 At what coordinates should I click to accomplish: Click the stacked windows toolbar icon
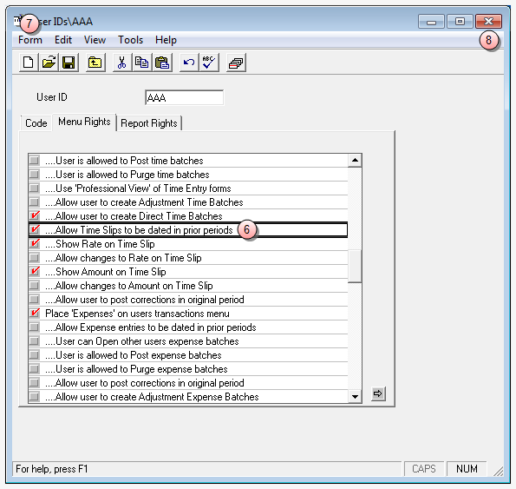point(236,63)
